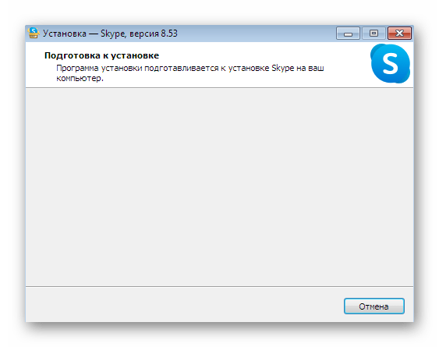Click the word Skype in the description

(283, 69)
